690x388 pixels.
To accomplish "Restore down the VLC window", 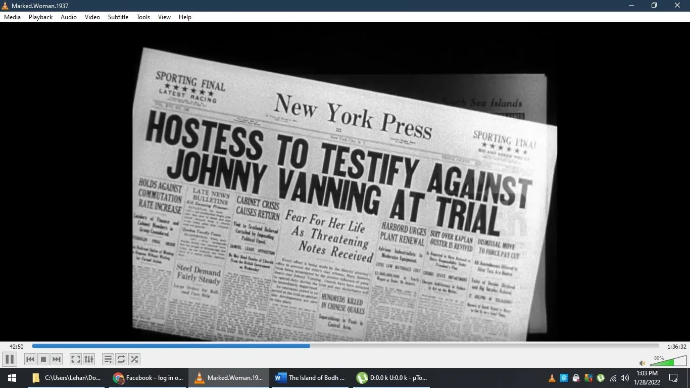I will 655,6.
